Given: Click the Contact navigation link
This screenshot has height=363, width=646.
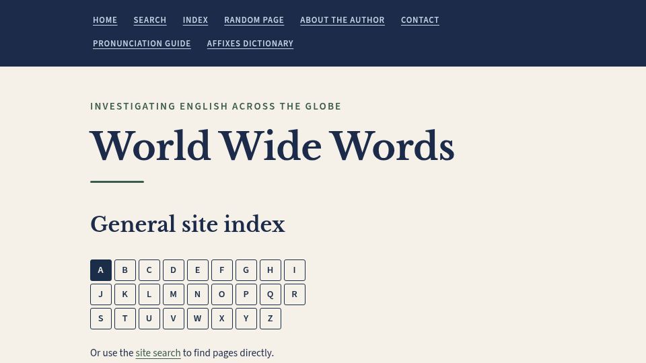Looking at the screenshot, I should click(420, 20).
